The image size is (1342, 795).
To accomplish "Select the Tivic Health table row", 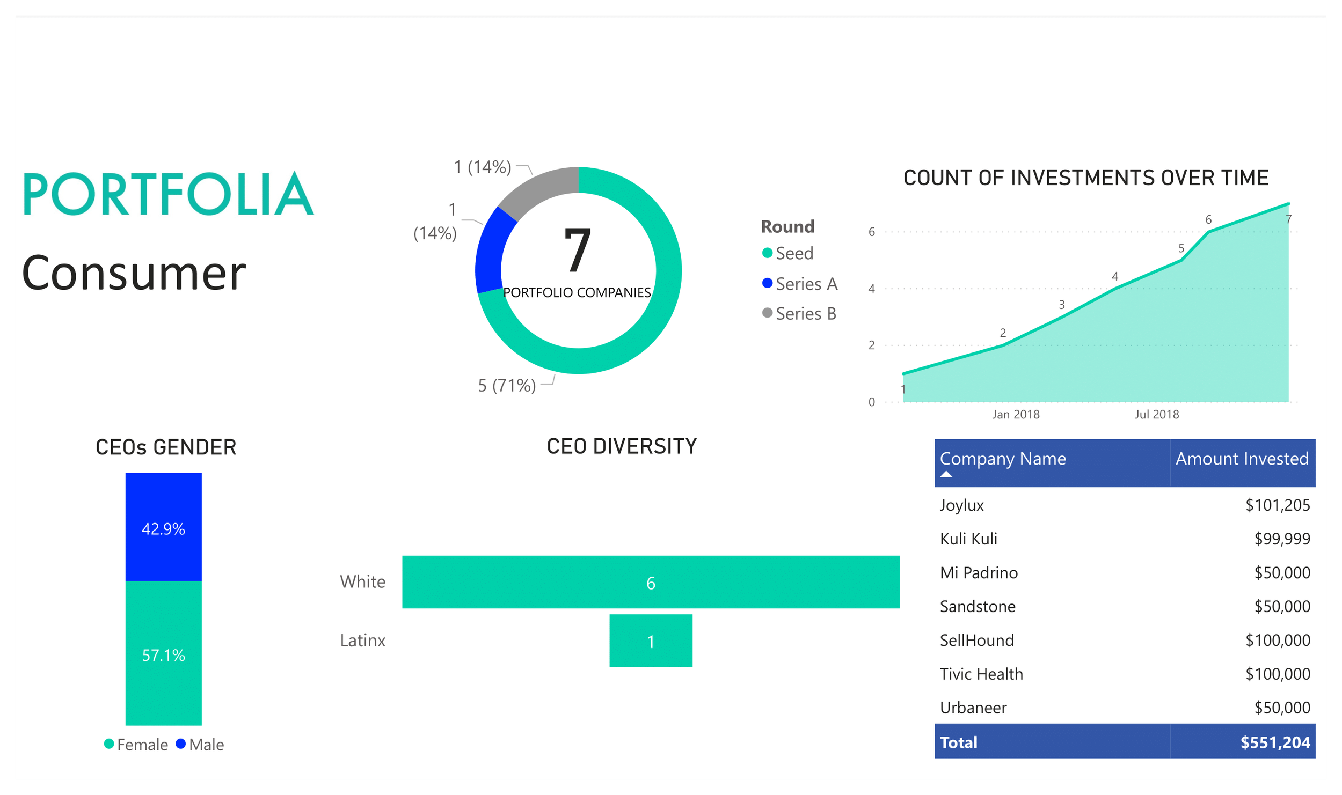I will (x=981, y=674).
